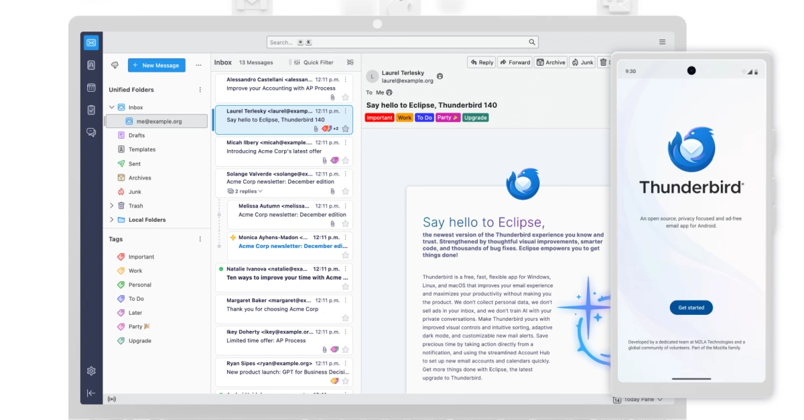804x420 pixels.
Task: Click the purple Party label on message
Action: (x=448, y=117)
